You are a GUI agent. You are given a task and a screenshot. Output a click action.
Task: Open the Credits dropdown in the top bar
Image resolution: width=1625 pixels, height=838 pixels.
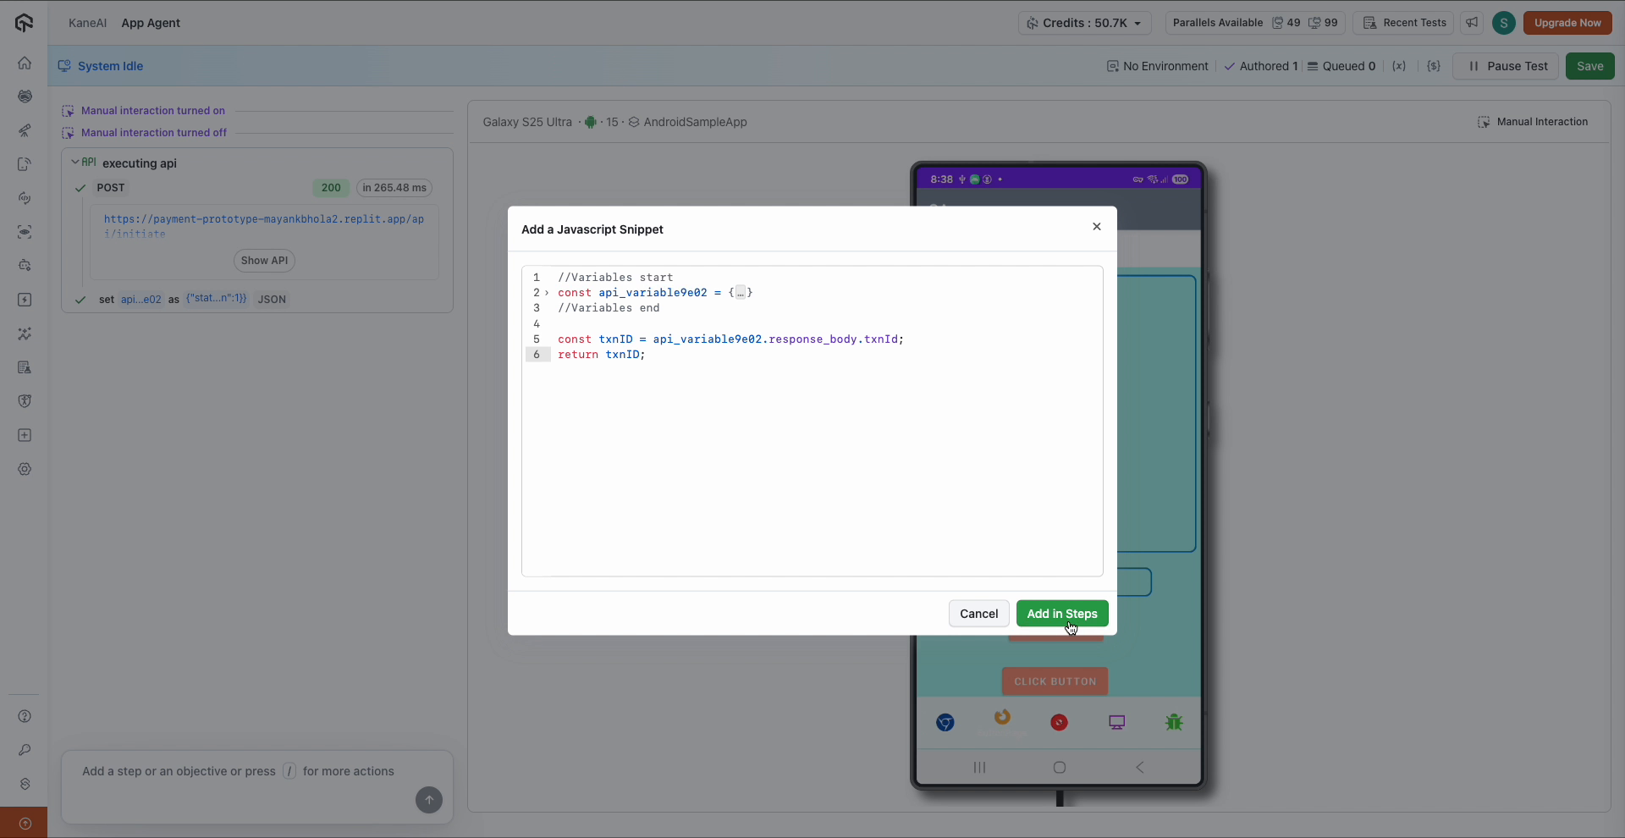(1084, 23)
